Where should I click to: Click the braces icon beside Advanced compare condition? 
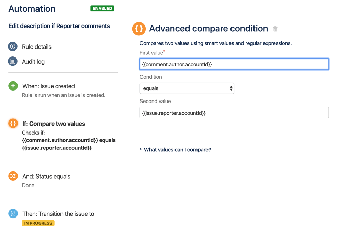pos(139,29)
